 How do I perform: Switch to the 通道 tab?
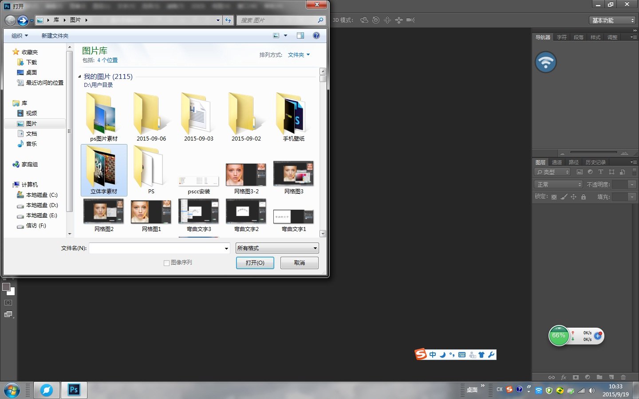[x=557, y=162]
